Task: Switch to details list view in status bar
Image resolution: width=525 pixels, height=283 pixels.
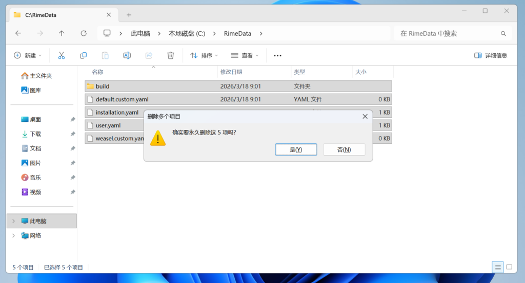Action: 497,267
